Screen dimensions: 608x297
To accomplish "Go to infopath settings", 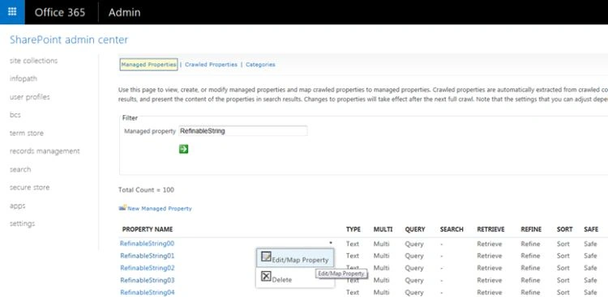I will coord(24,78).
